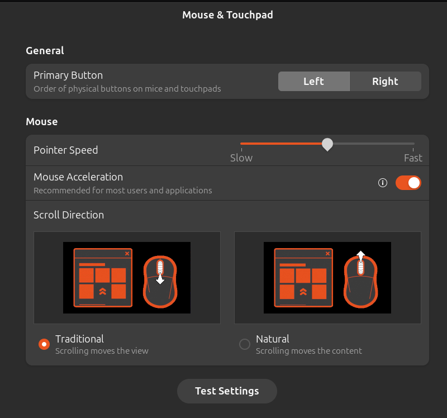The height and width of the screenshot is (418, 447).
Task: Click the Mouse Acceleration info icon
Action: pos(383,183)
